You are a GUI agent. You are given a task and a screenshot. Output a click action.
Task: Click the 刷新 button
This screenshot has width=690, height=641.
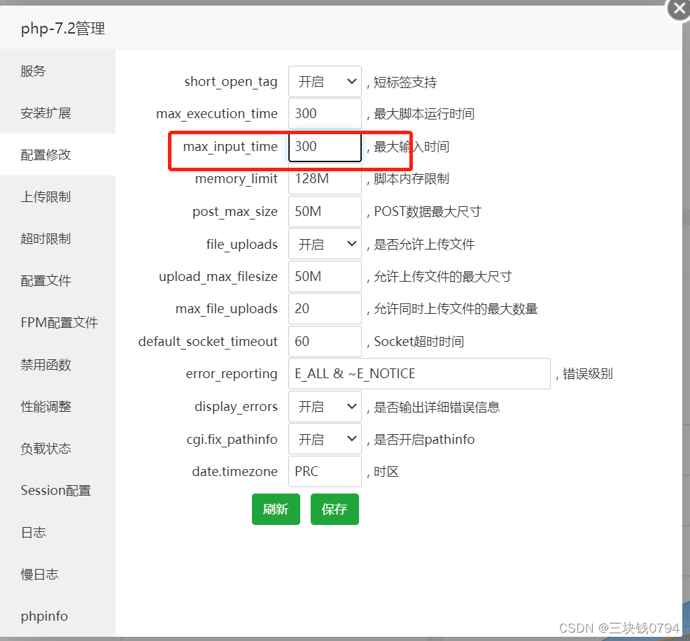click(x=276, y=509)
